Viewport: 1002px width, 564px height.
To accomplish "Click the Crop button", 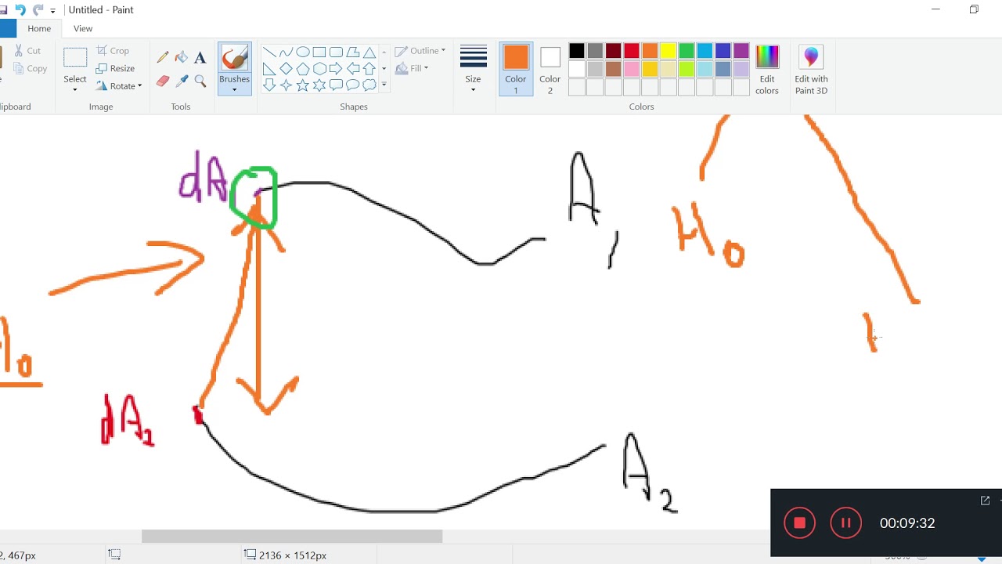I will 113,51.
